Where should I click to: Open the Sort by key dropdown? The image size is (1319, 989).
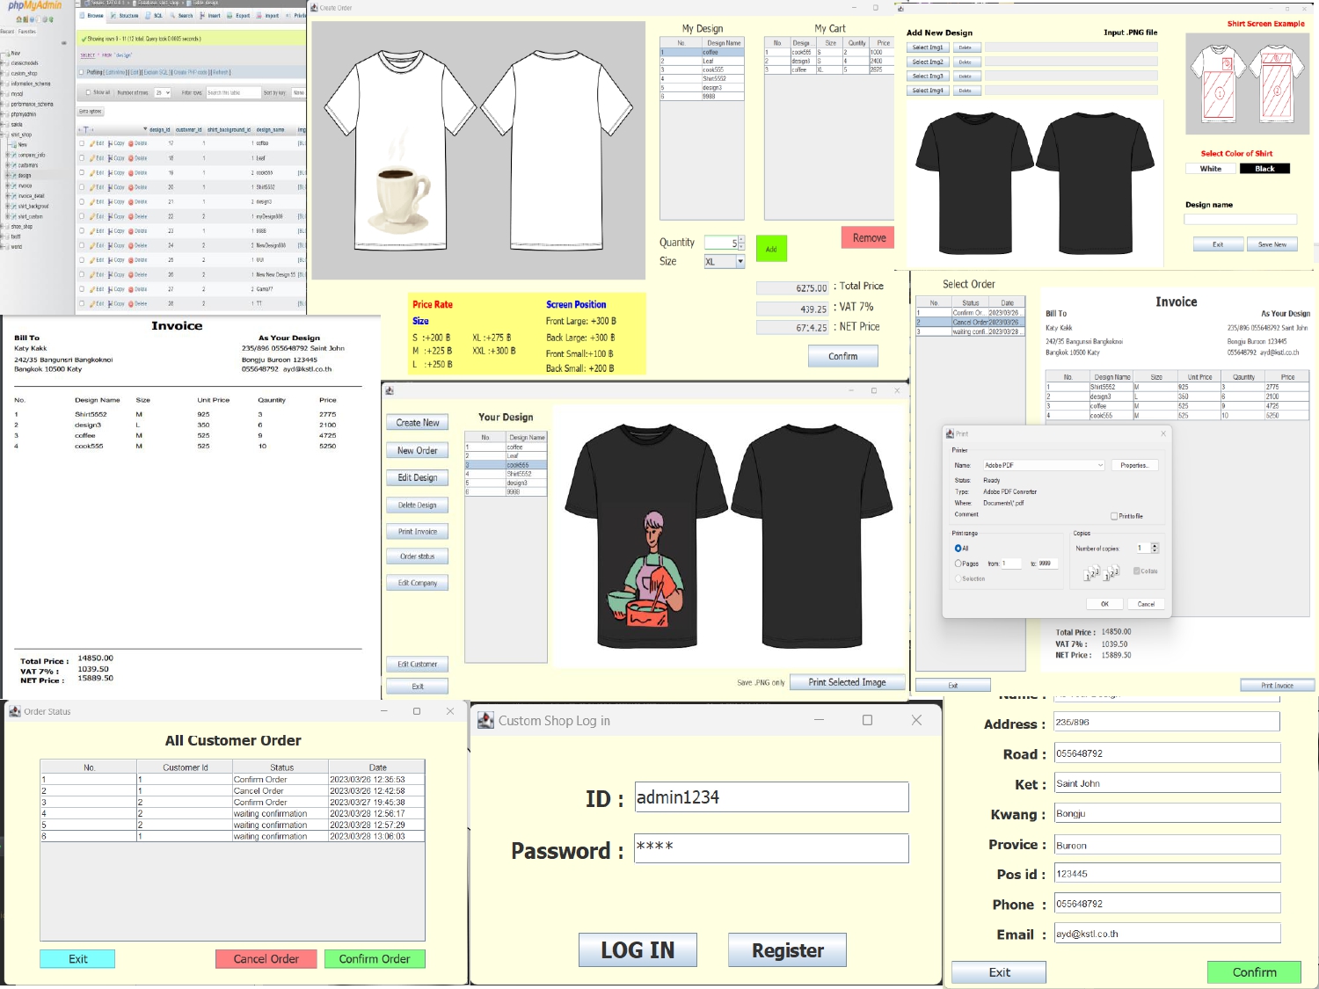298,92
